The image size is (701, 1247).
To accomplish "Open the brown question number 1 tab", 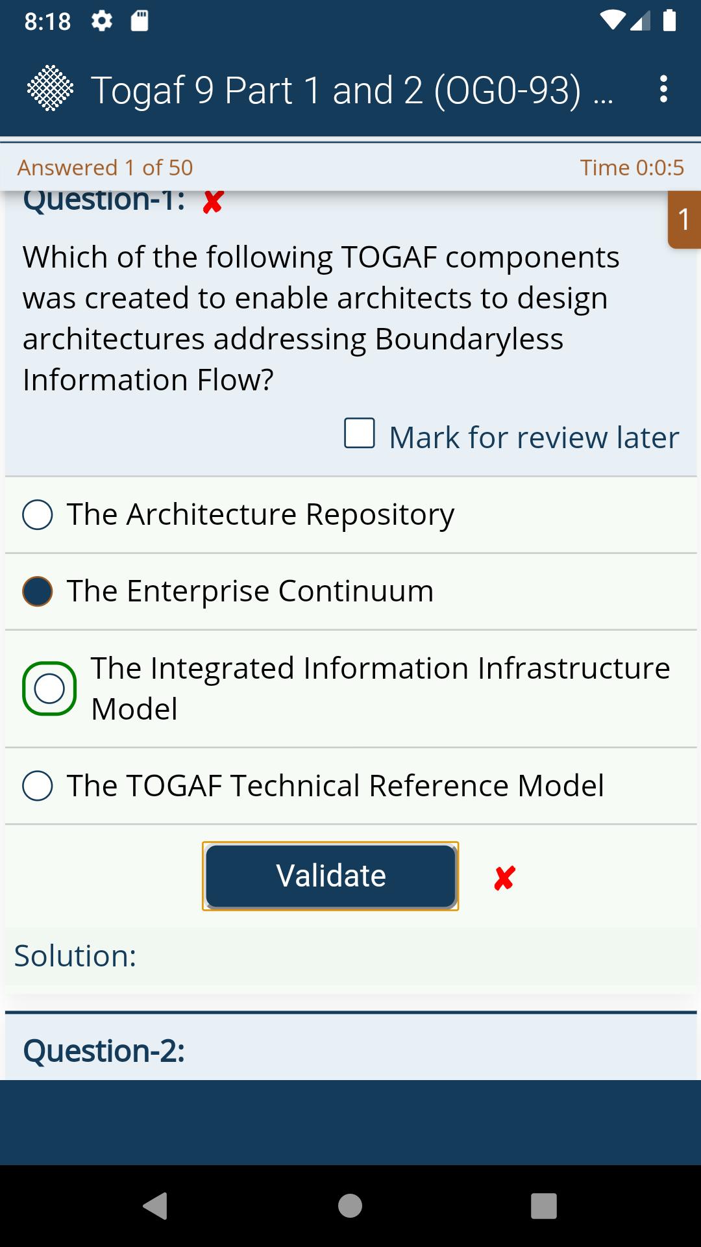I will [x=684, y=220].
